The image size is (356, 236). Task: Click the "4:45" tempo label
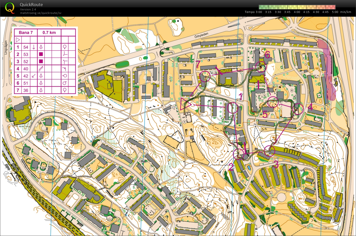(x=325, y=12)
